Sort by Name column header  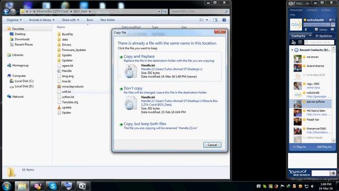pyautogui.click(x=61, y=27)
